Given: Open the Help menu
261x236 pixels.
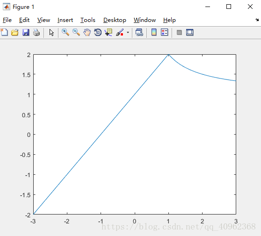Looking at the screenshot, I should 169,20.
